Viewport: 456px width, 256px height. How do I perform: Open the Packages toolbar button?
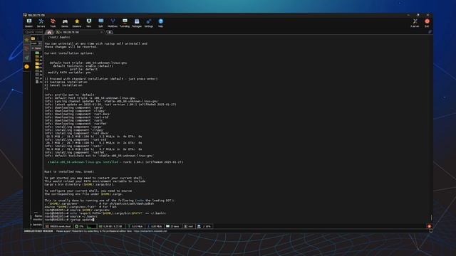click(x=137, y=23)
